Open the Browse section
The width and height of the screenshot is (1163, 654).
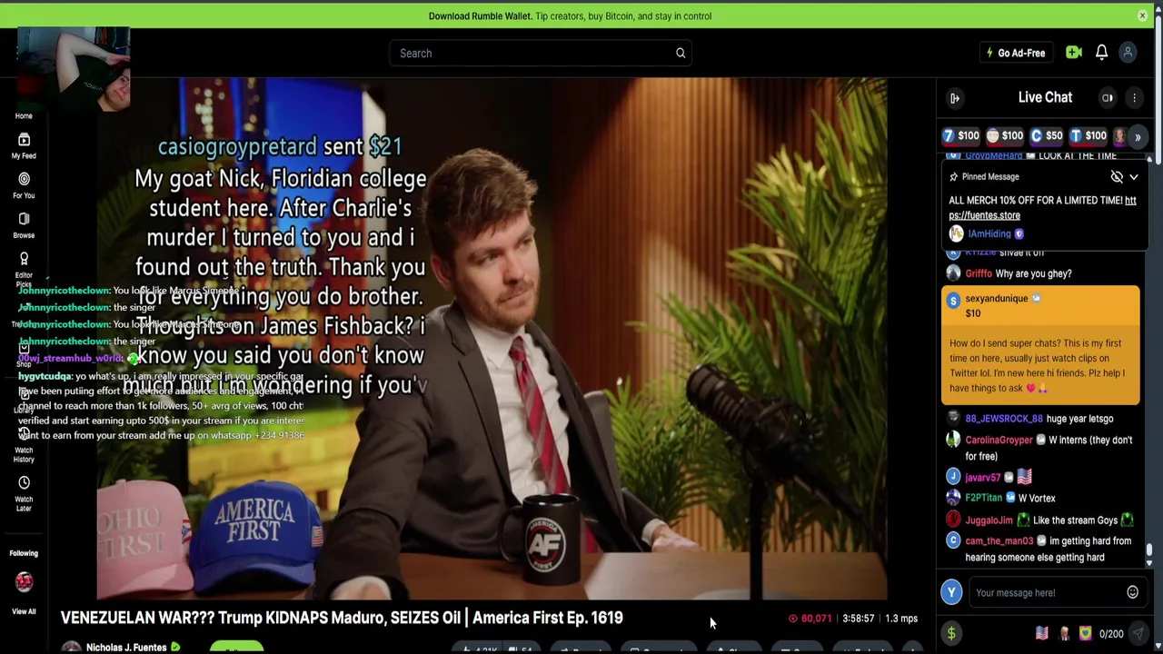24,225
